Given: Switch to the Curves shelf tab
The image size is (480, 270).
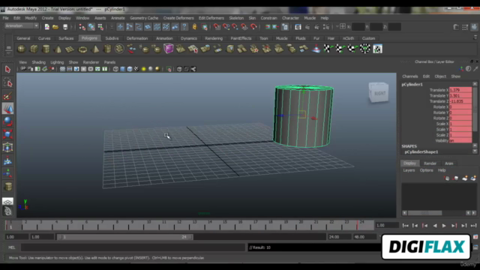Looking at the screenshot, I should [44, 38].
